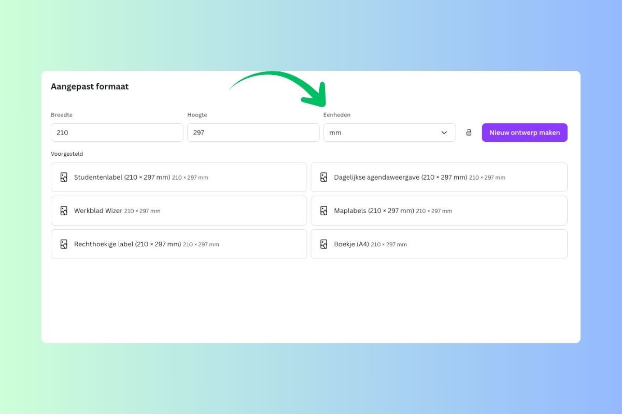622x414 pixels.
Task: Toggle the aspect ratio lock icon
Action: click(x=469, y=132)
